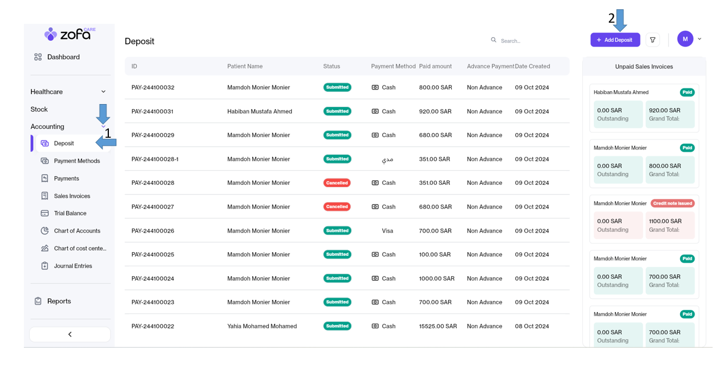The width and height of the screenshot is (726, 372).
Task: Select the Stock menu item
Action: [39, 109]
